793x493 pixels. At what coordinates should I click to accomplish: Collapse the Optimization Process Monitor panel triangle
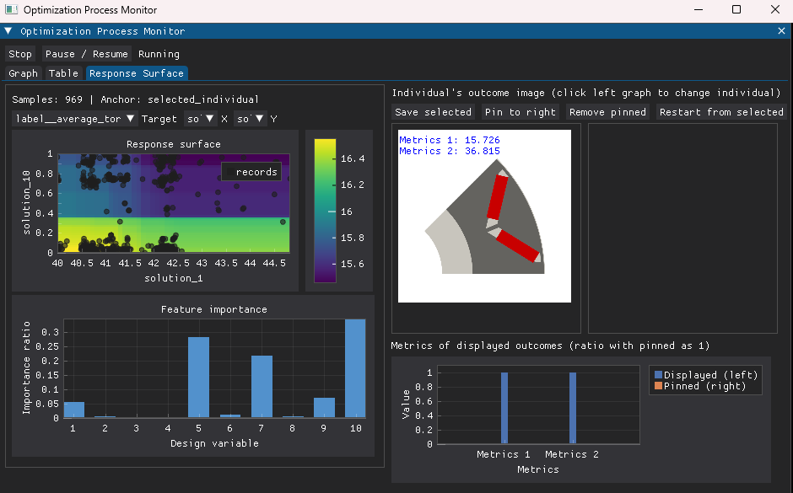click(8, 31)
